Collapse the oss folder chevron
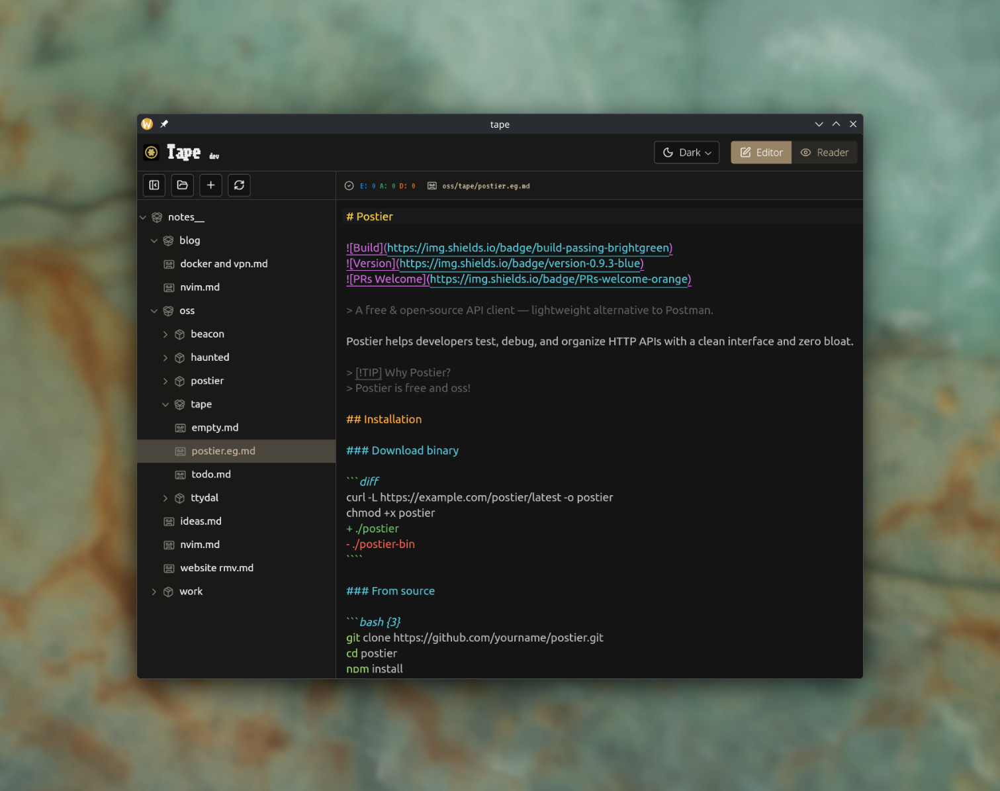 click(x=154, y=311)
